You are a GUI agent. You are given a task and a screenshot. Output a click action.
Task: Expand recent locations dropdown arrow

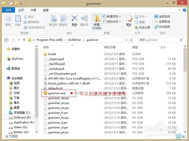click(x=19, y=40)
